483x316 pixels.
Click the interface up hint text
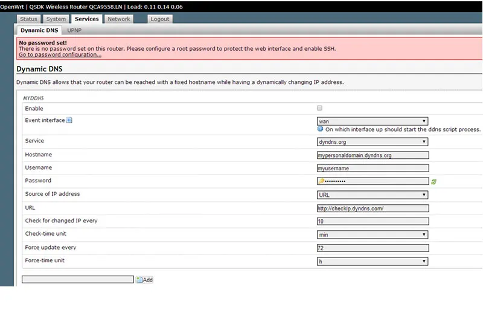pyautogui.click(x=403, y=129)
